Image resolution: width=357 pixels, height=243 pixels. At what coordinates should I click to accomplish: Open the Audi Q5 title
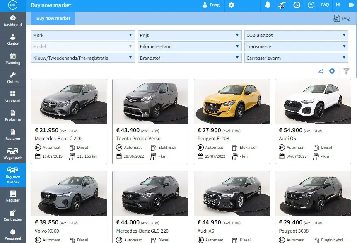click(x=287, y=139)
